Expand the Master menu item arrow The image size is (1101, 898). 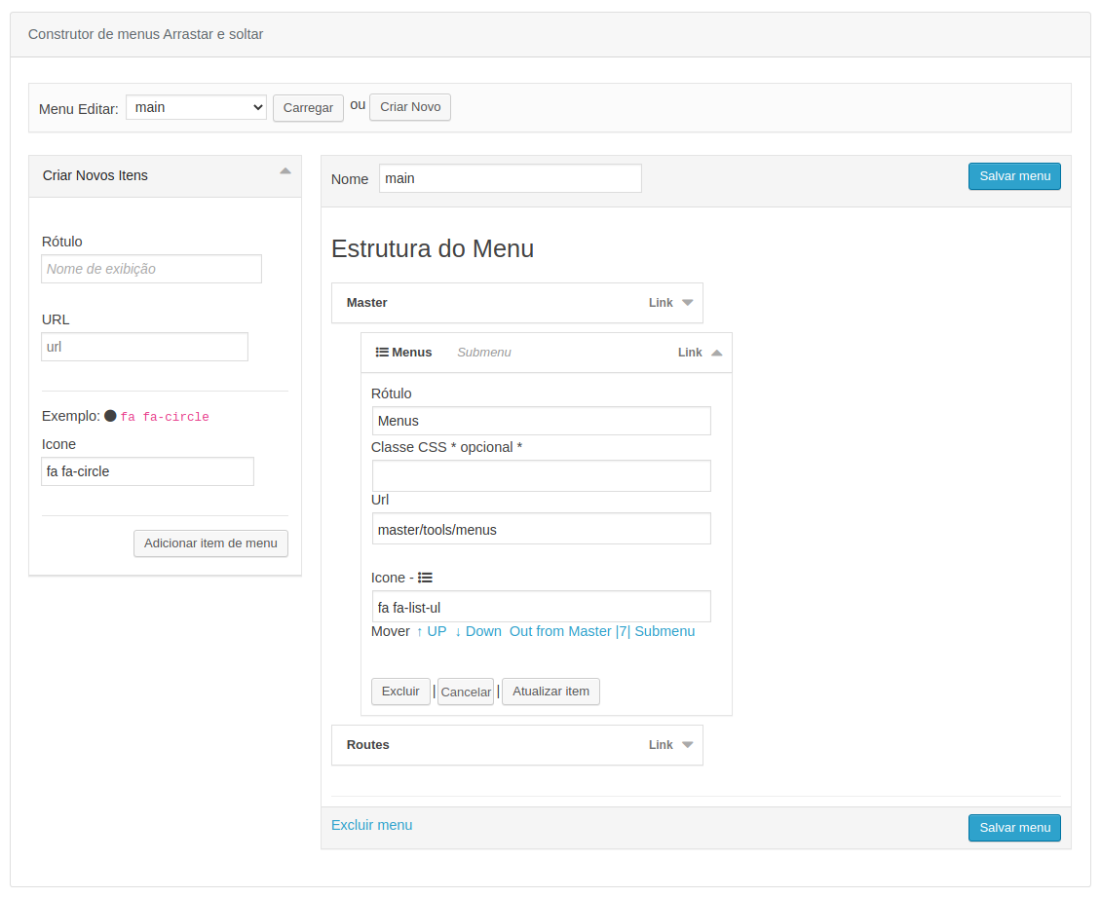[688, 303]
